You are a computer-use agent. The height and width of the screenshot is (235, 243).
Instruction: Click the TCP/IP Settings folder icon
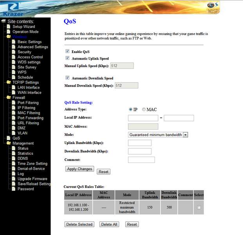(x=9, y=82)
